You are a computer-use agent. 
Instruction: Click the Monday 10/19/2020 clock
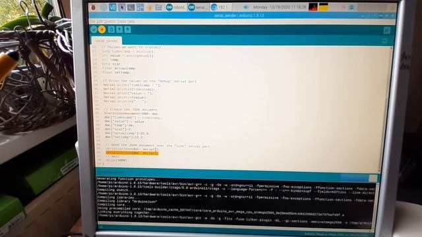280,7
